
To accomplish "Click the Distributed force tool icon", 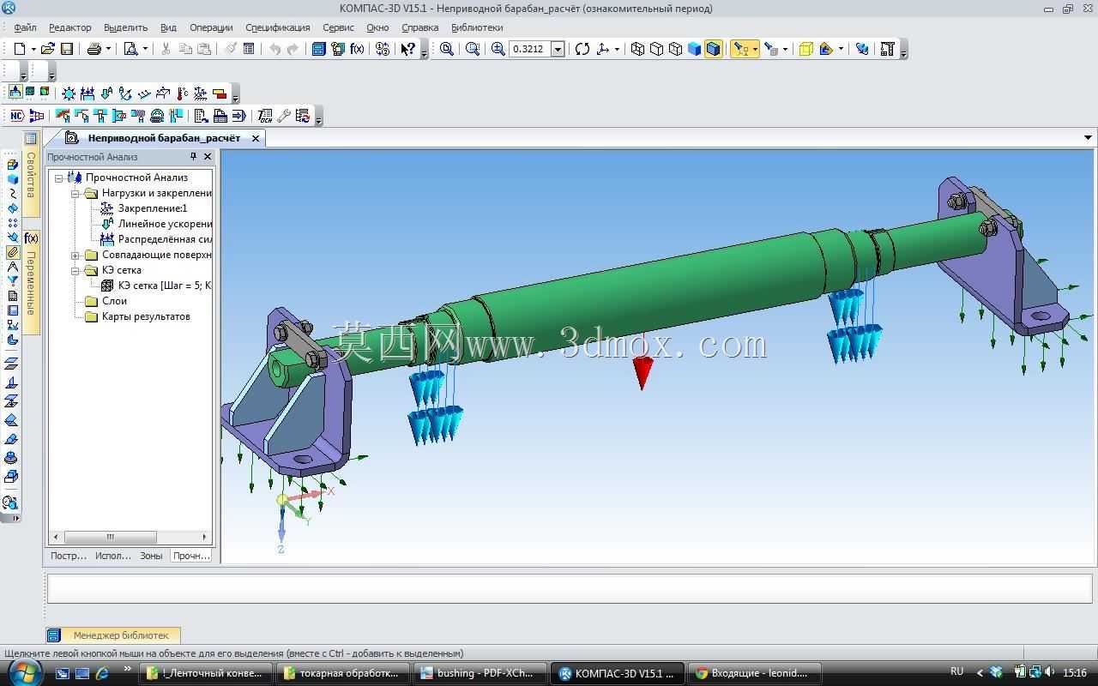I will coord(87,93).
